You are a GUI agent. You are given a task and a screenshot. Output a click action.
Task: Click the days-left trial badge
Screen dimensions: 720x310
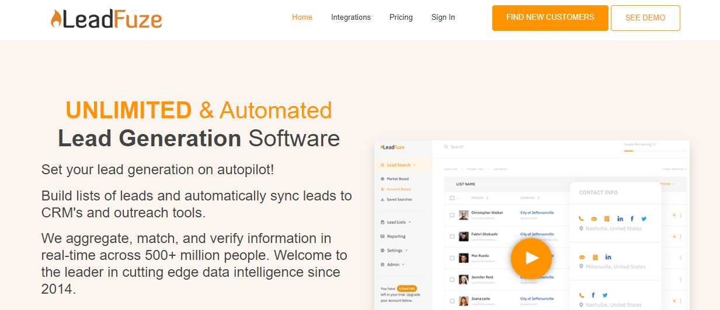[x=406, y=288]
